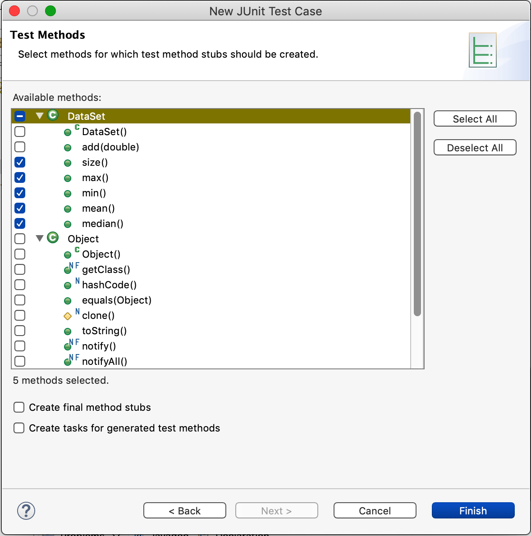Check the Object() constructor checkbox
This screenshot has height=536, width=531.
20,254
